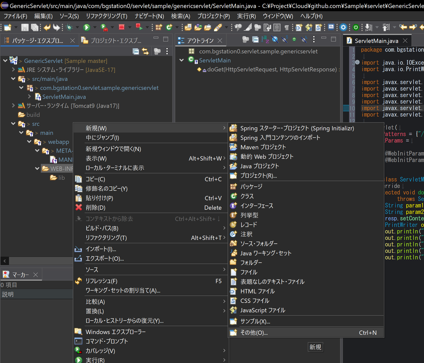Toggle Hide Static Members in Outline toolbar
Screen dimensions: 424x363
285,40
